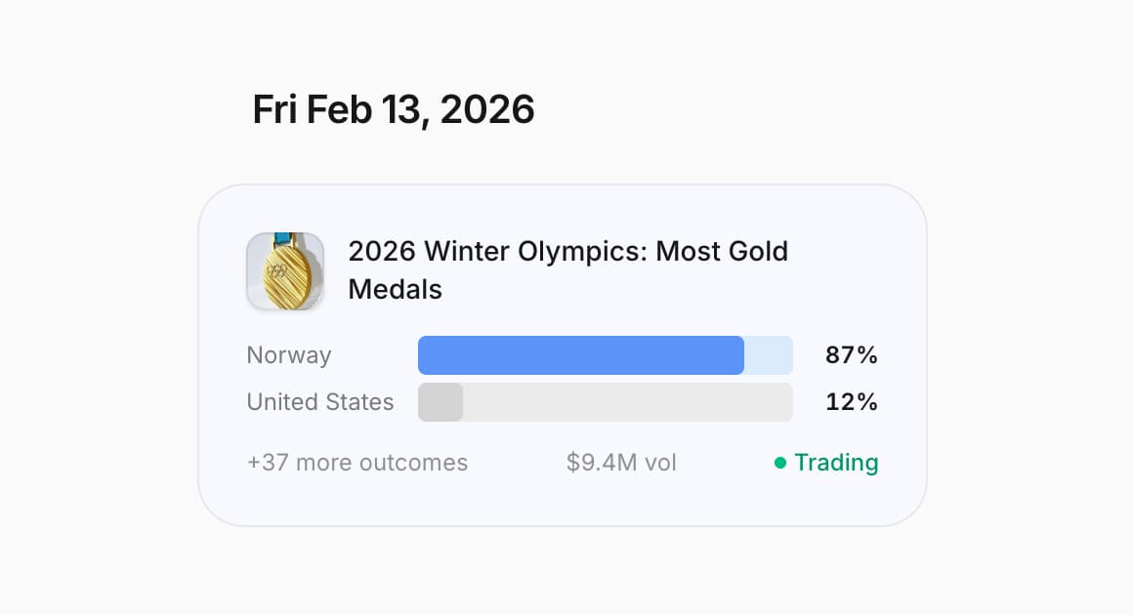This screenshot has height=615, width=1133.
Task: Click the green Trading status dot
Action: (780, 463)
